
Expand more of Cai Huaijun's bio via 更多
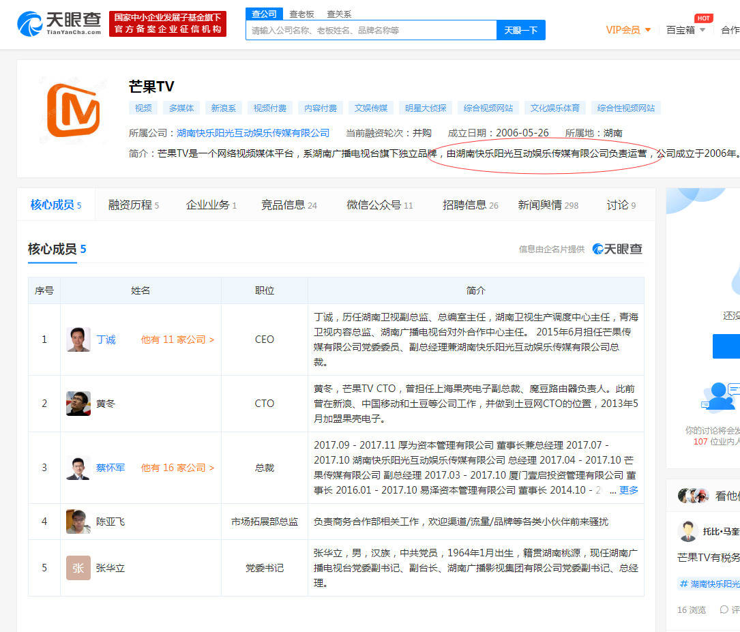coord(629,490)
